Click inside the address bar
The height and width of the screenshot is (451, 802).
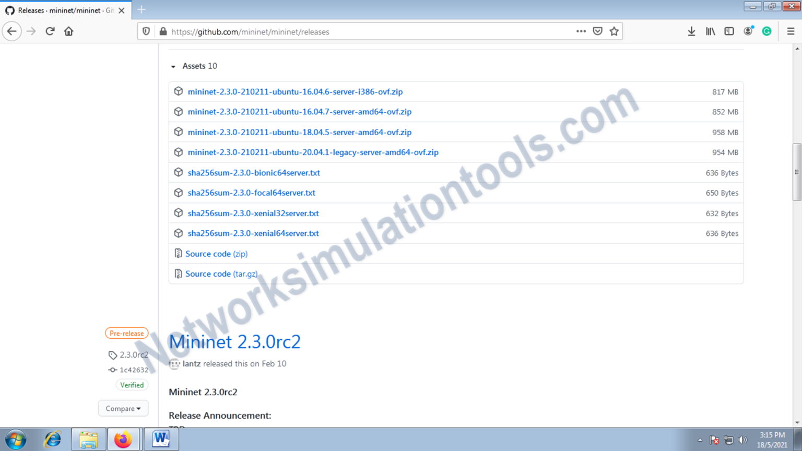click(x=365, y=31)
